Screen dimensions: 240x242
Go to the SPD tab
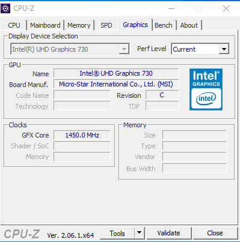coord(106,25)
